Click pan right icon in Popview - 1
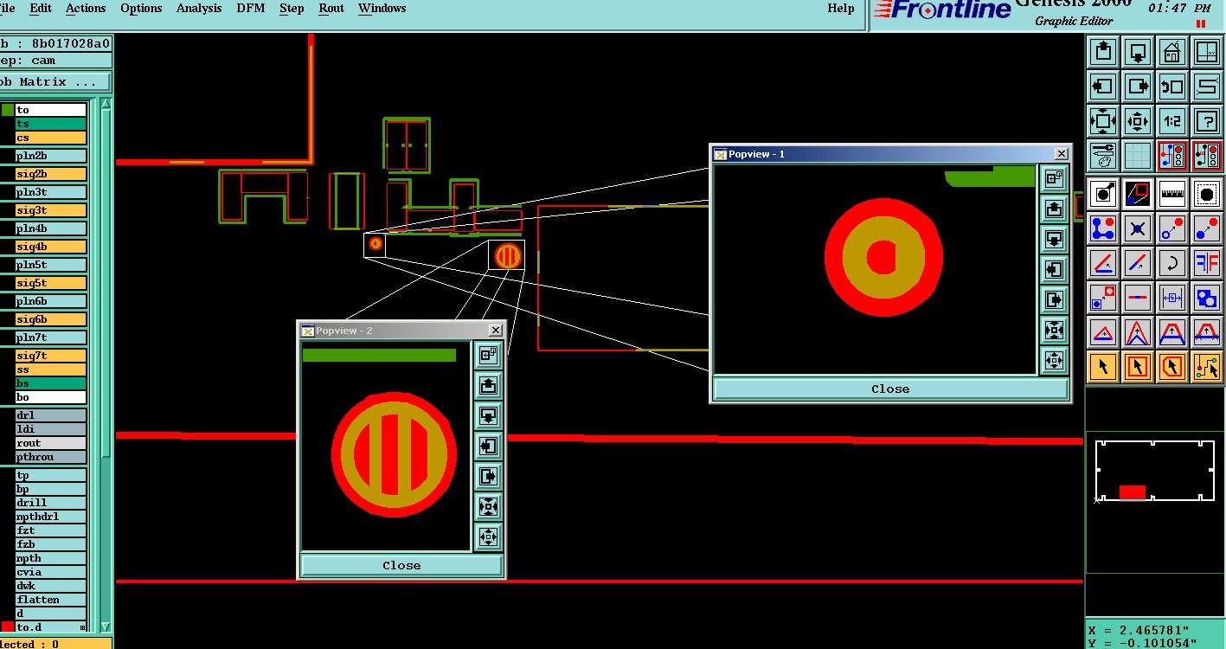The height and width of the screenshot is (649, 1226). click(x=1054, y=299)
